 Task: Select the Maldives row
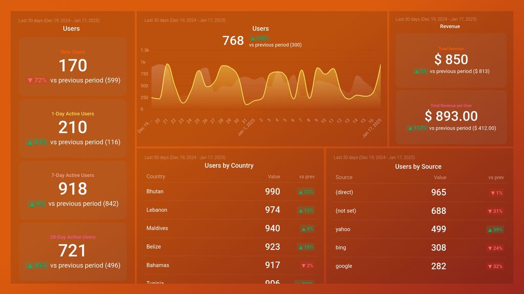pyautogui.click(x=230, y=228)
